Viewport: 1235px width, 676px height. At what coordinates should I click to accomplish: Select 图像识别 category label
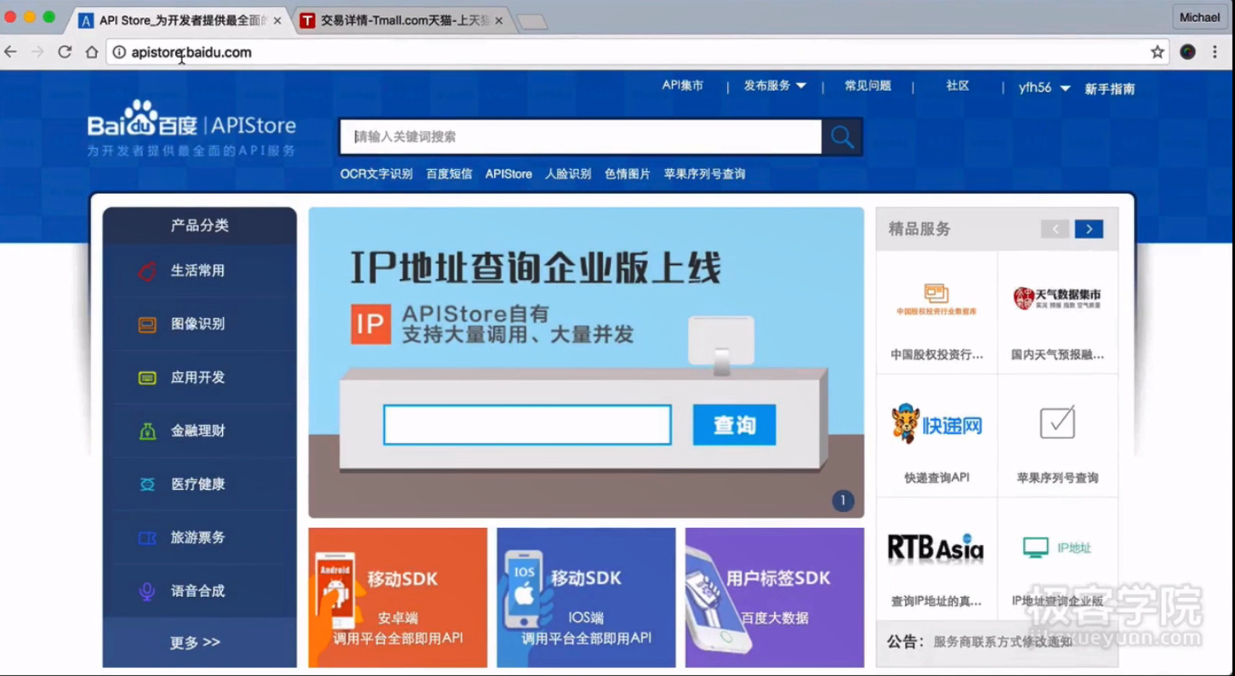[x=198, y=324]
